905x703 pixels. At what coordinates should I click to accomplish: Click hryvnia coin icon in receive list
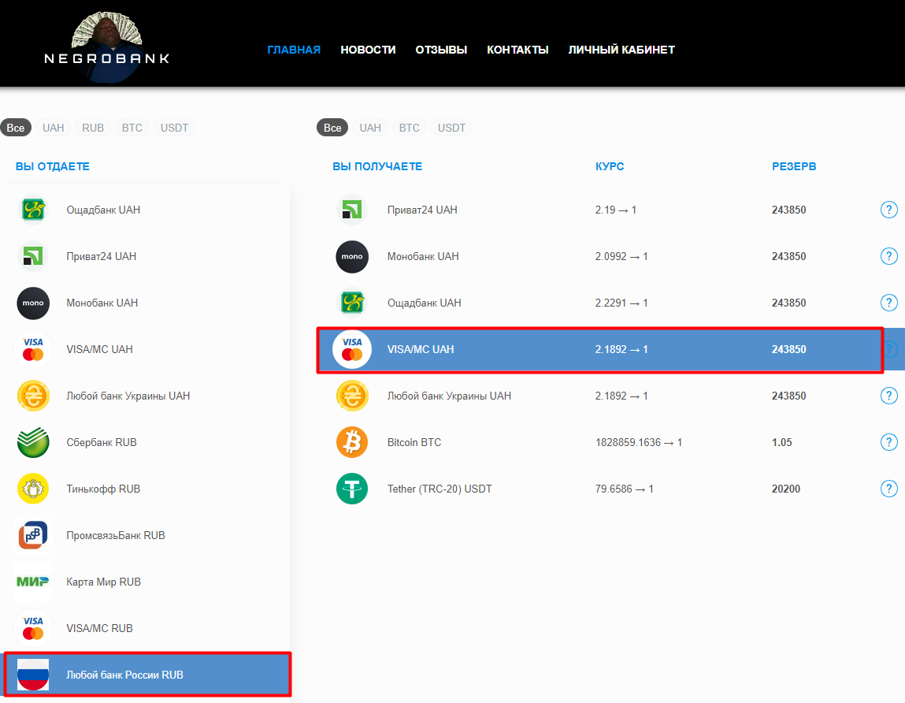coord(352,396)
